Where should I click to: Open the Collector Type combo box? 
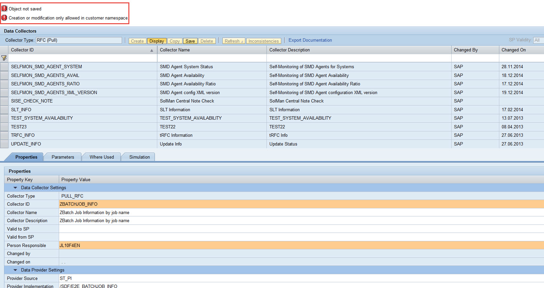pyautogui.click(x=79, y=40)
